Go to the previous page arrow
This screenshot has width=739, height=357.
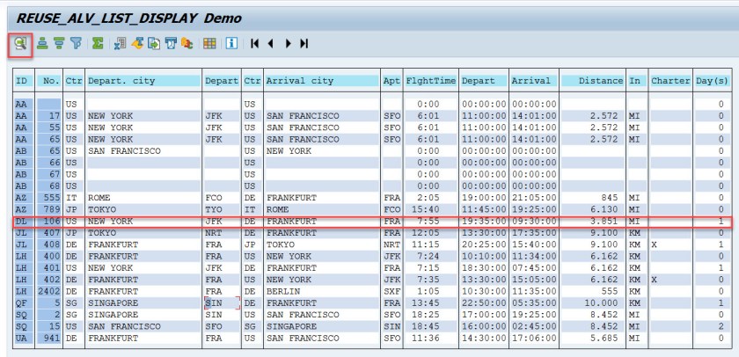271,44
